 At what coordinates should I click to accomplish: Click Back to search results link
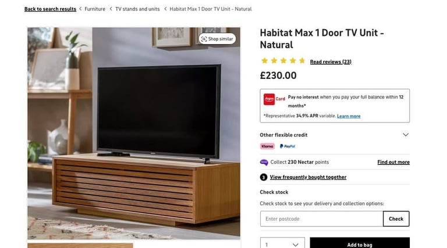[x=50, y=9]
